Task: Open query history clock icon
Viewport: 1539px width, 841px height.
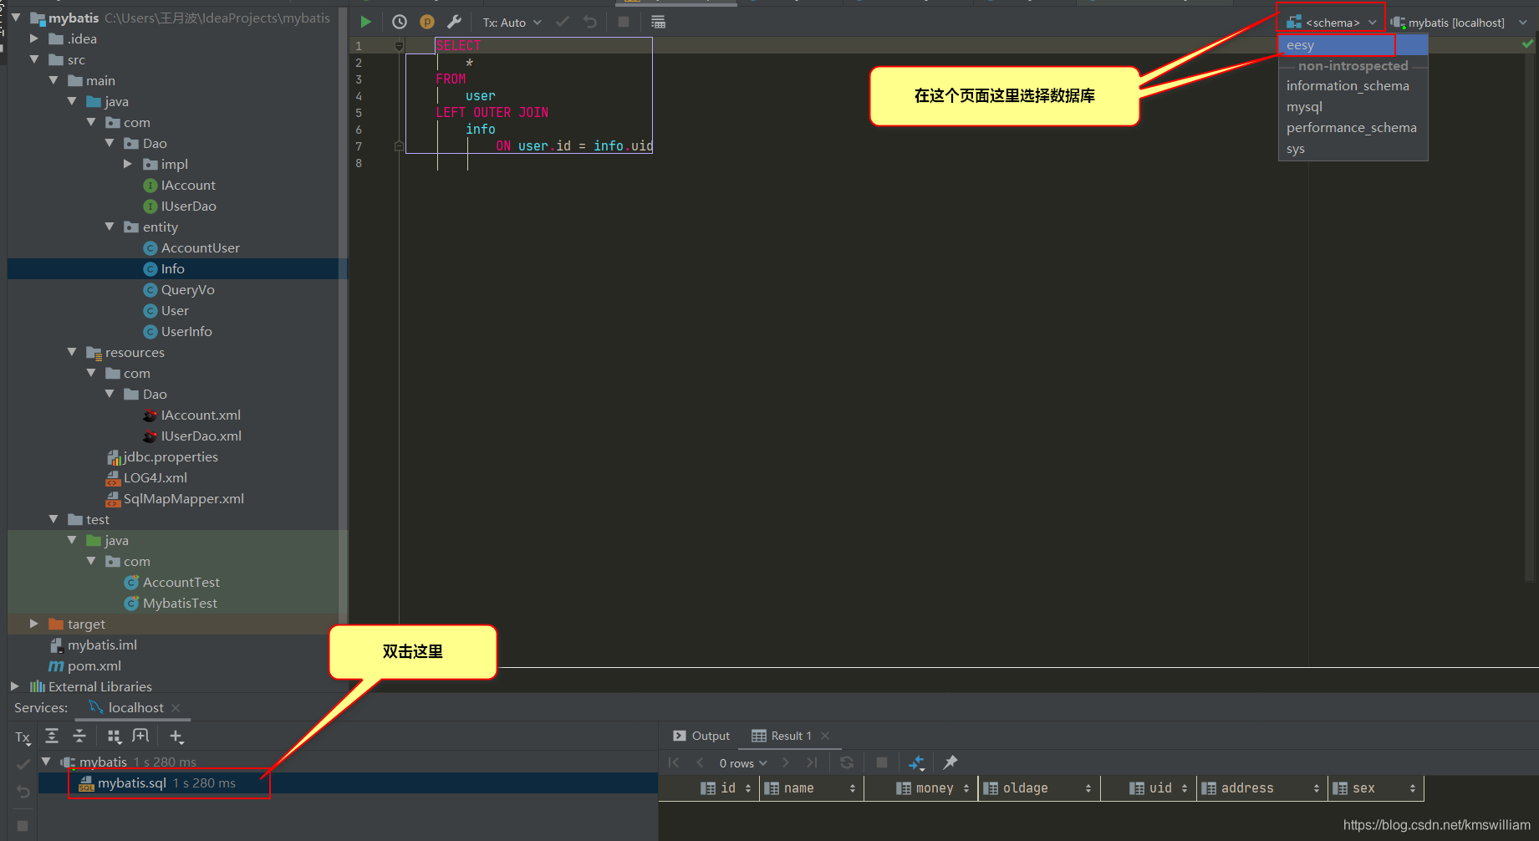Action: tap(400, 23)
